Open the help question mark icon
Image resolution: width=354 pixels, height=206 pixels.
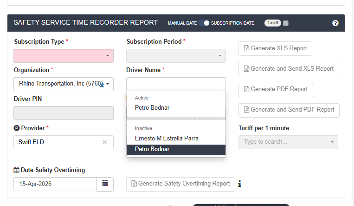pyautogui.click(x=335, y=23)
